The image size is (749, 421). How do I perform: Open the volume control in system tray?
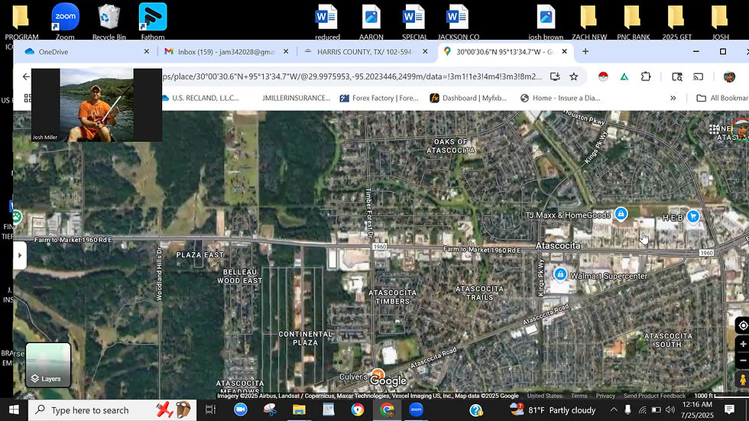(670, 410)
